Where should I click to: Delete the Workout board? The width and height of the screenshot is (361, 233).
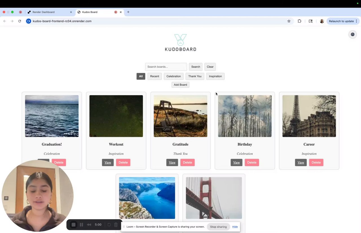click(x=123, y=162)
